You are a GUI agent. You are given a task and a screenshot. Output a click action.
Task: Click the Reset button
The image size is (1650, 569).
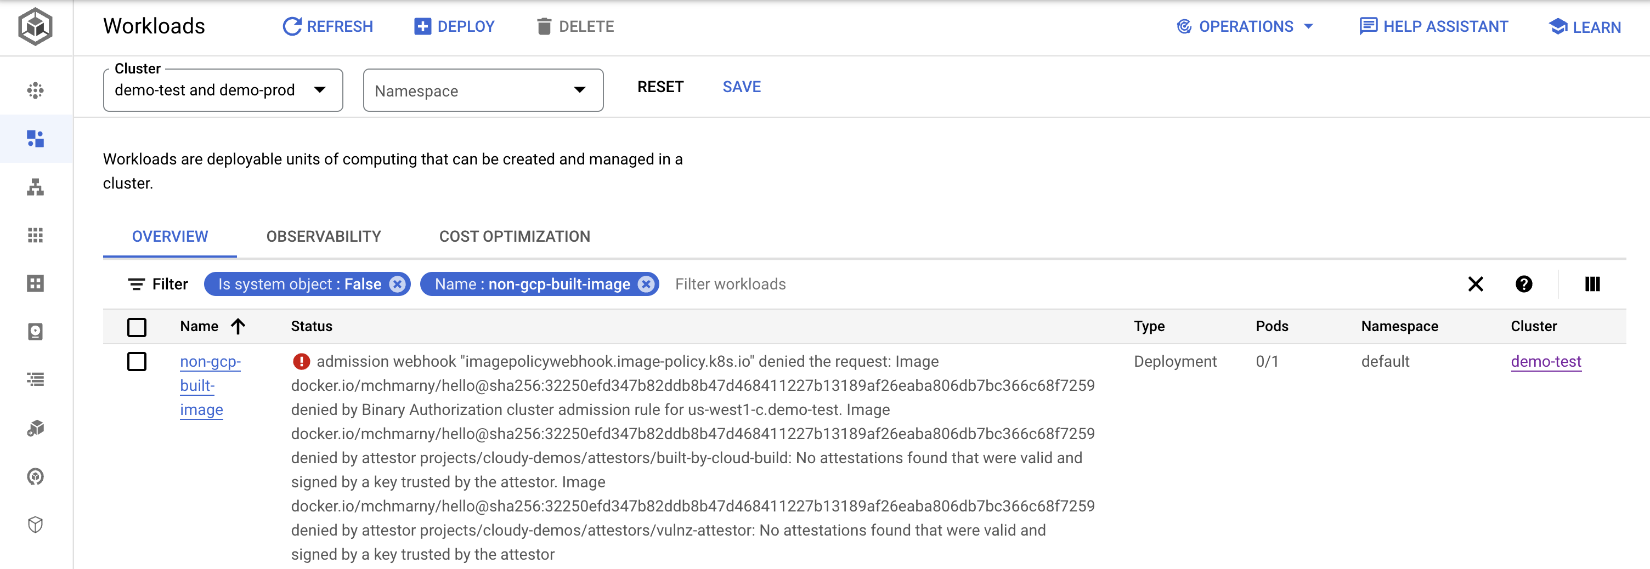(660, 87)
